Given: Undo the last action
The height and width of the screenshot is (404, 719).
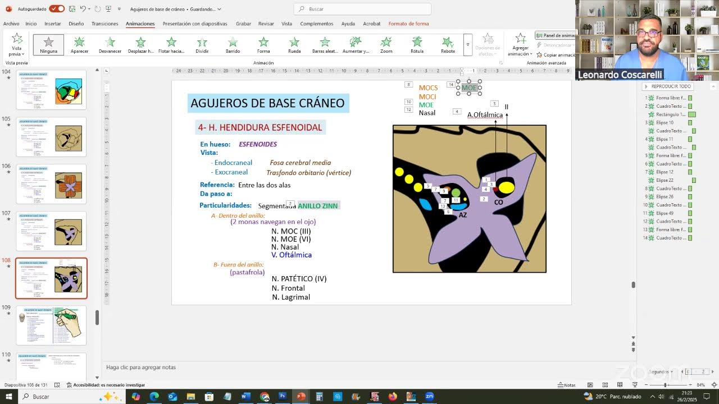Looking at the screenshot, I should pos(83,9).
